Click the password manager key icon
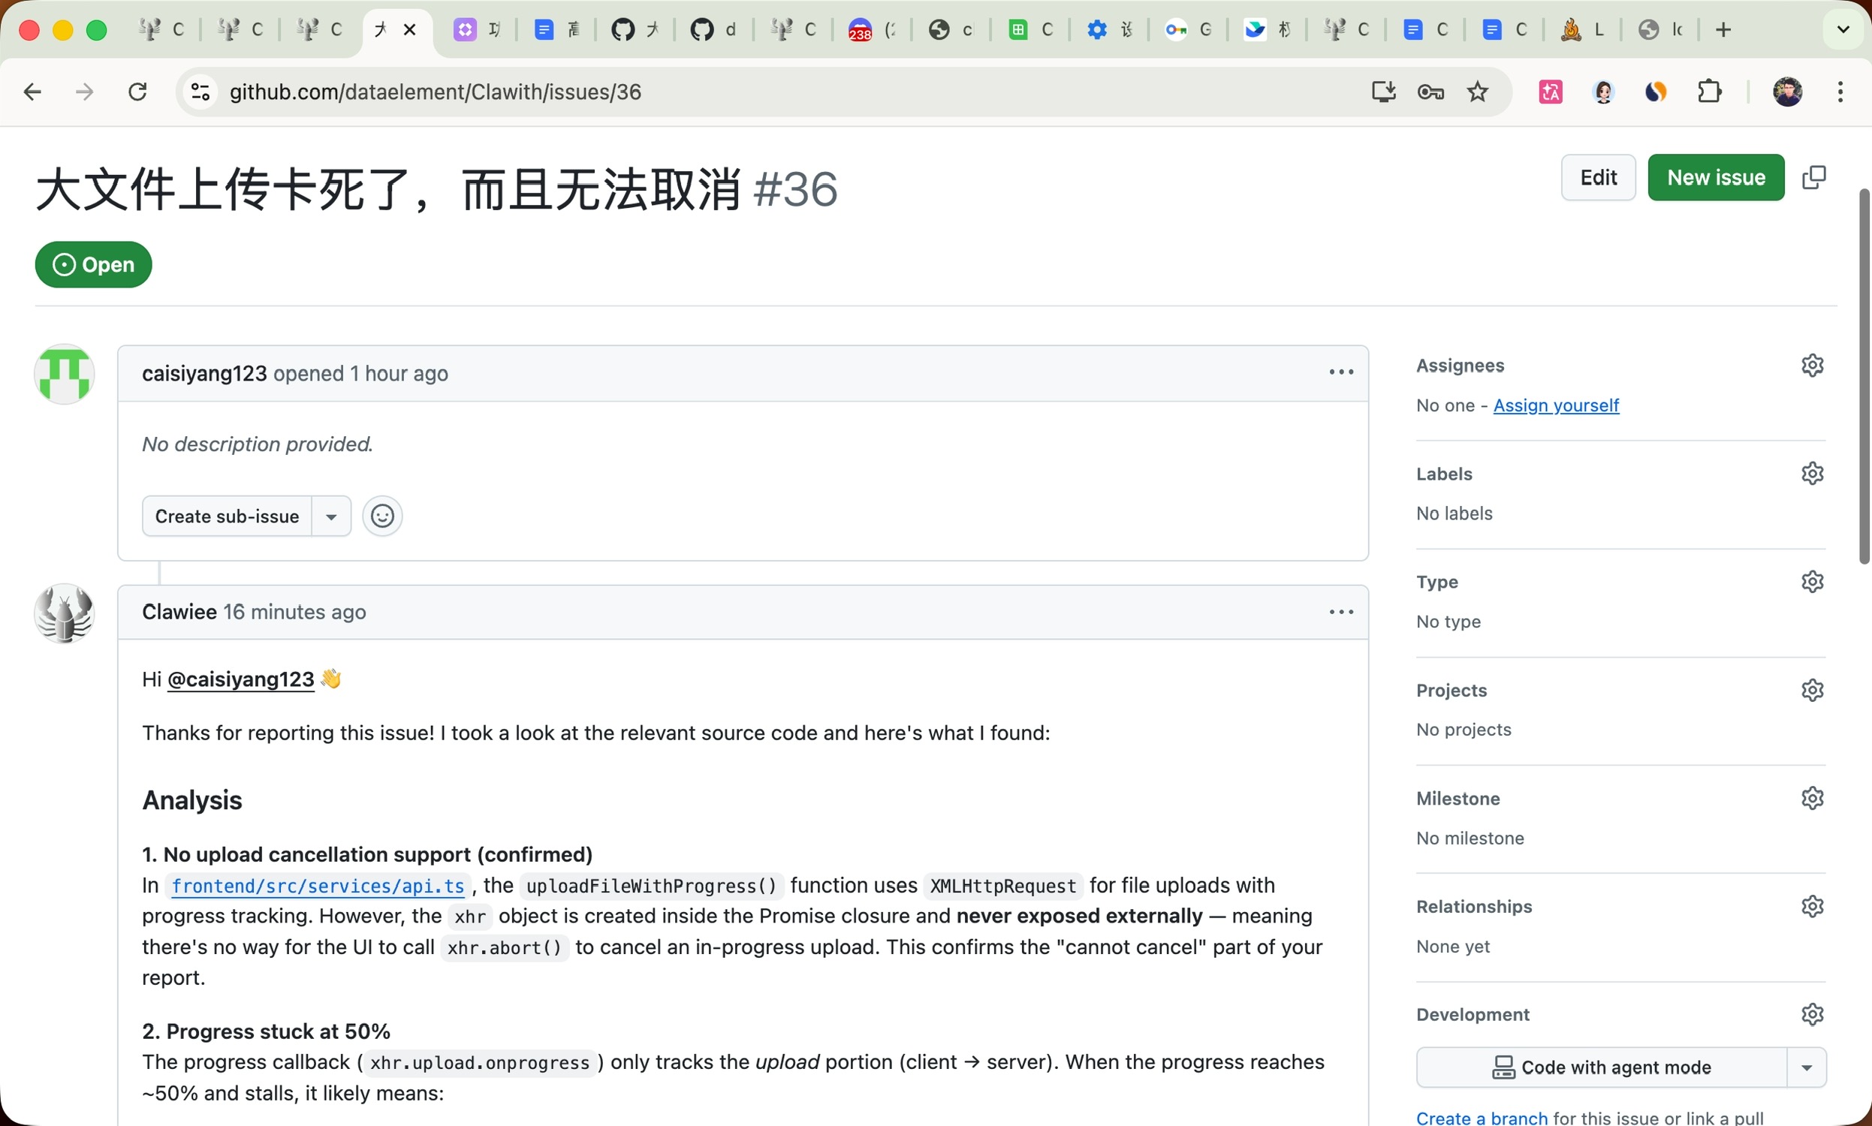The image size is (1872, 1126). pos(1430,92)
